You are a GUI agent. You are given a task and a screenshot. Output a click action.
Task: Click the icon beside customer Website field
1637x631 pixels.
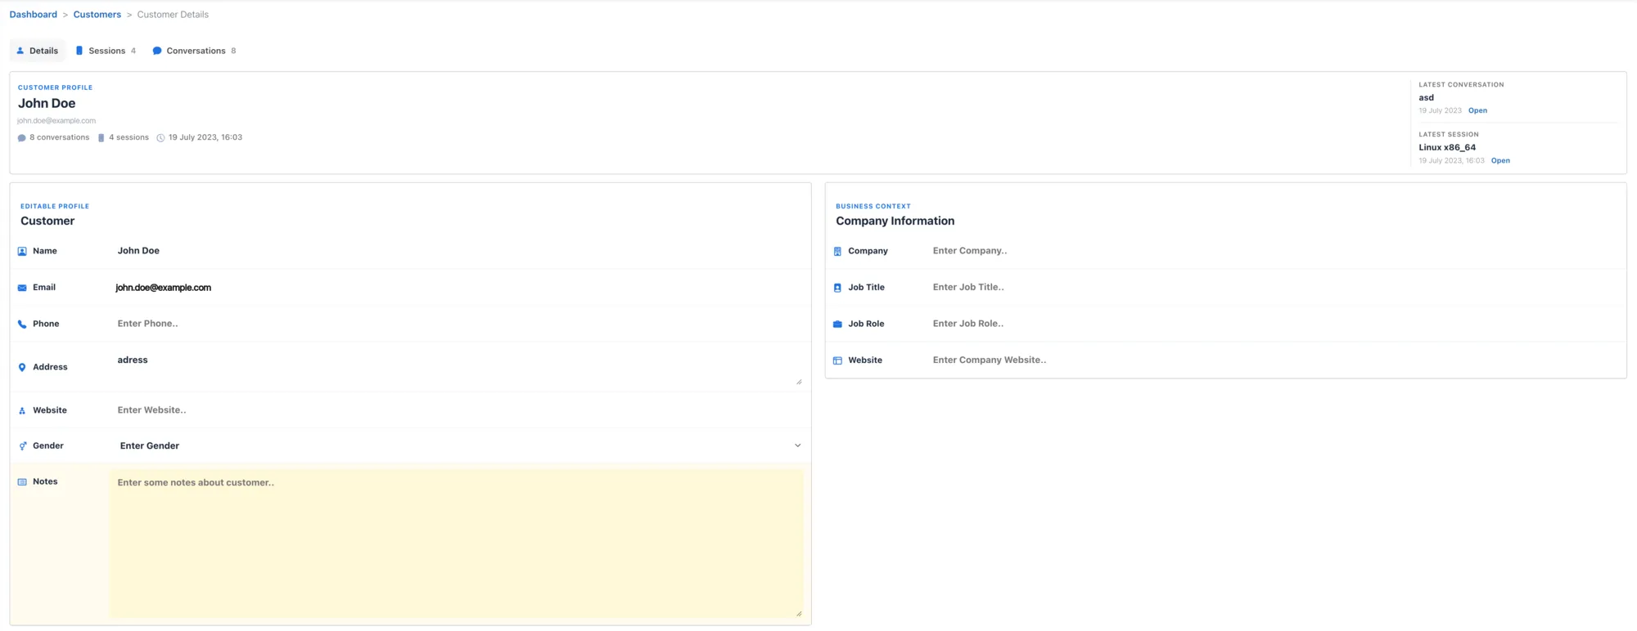coord(22,411)
